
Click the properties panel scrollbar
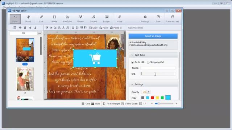tap(179, 60)
